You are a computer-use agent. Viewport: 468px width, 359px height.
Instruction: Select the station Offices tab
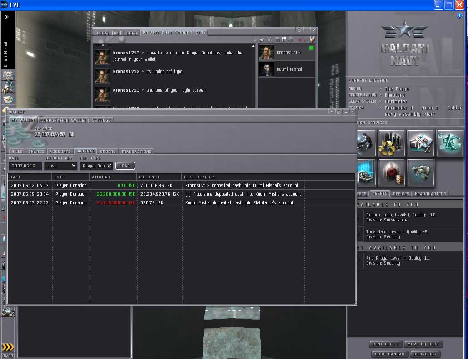coord(401,194)
